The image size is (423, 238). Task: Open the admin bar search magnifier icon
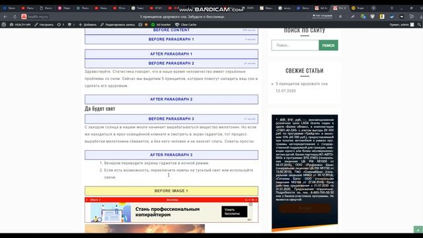click(419, 24)
